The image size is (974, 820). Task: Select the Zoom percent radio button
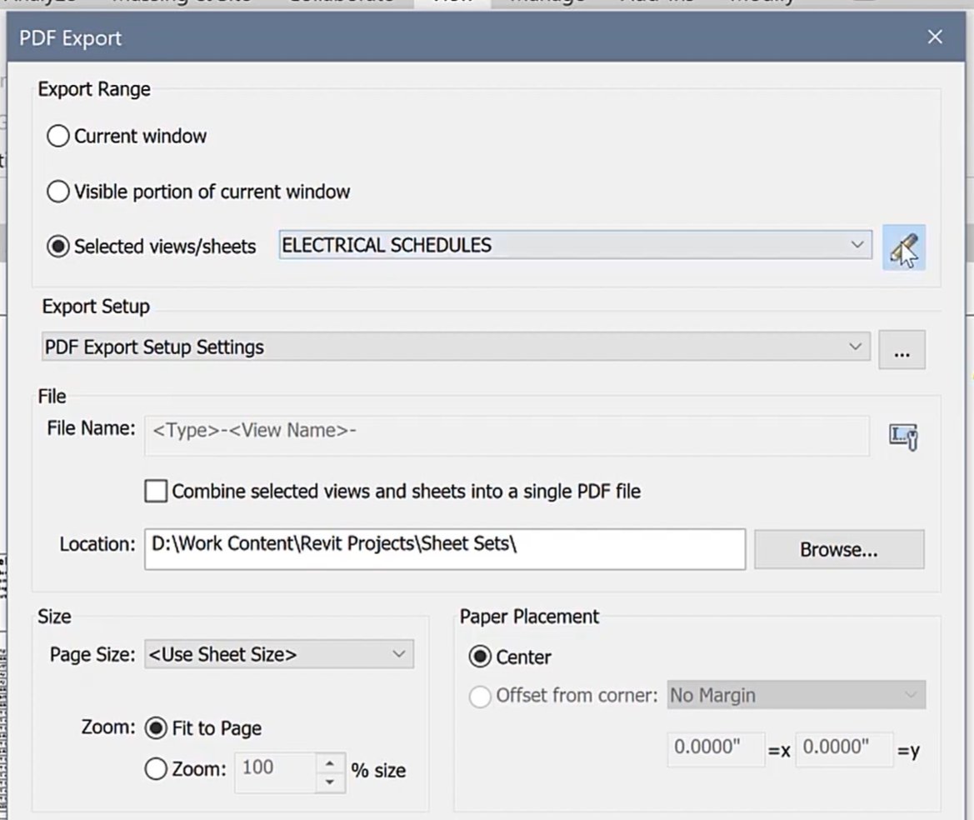[x=156, y=769]
